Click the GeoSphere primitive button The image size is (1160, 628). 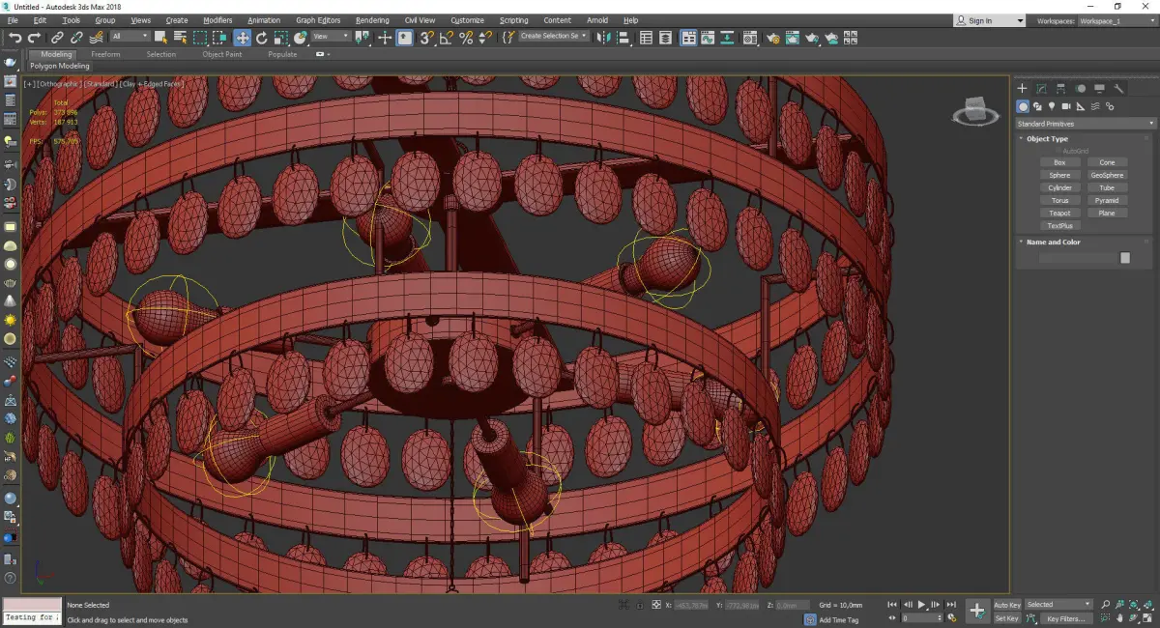click(1107, 176)
